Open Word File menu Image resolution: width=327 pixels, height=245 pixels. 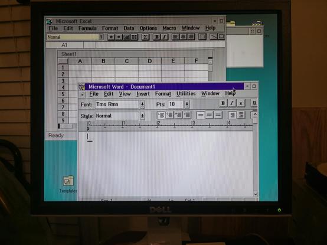point(94,94)
